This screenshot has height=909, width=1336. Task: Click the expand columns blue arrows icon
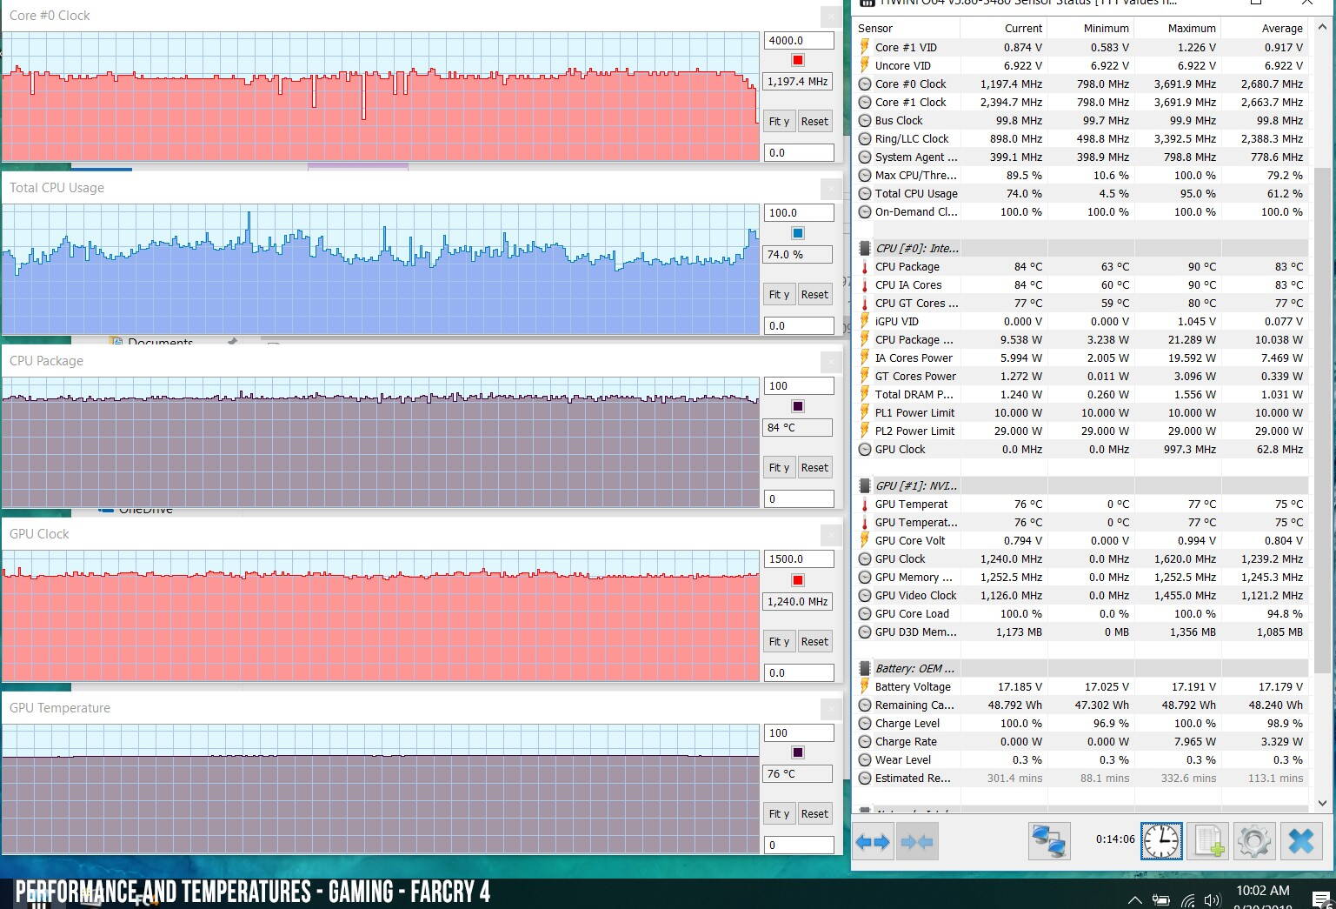click(873, 841)
